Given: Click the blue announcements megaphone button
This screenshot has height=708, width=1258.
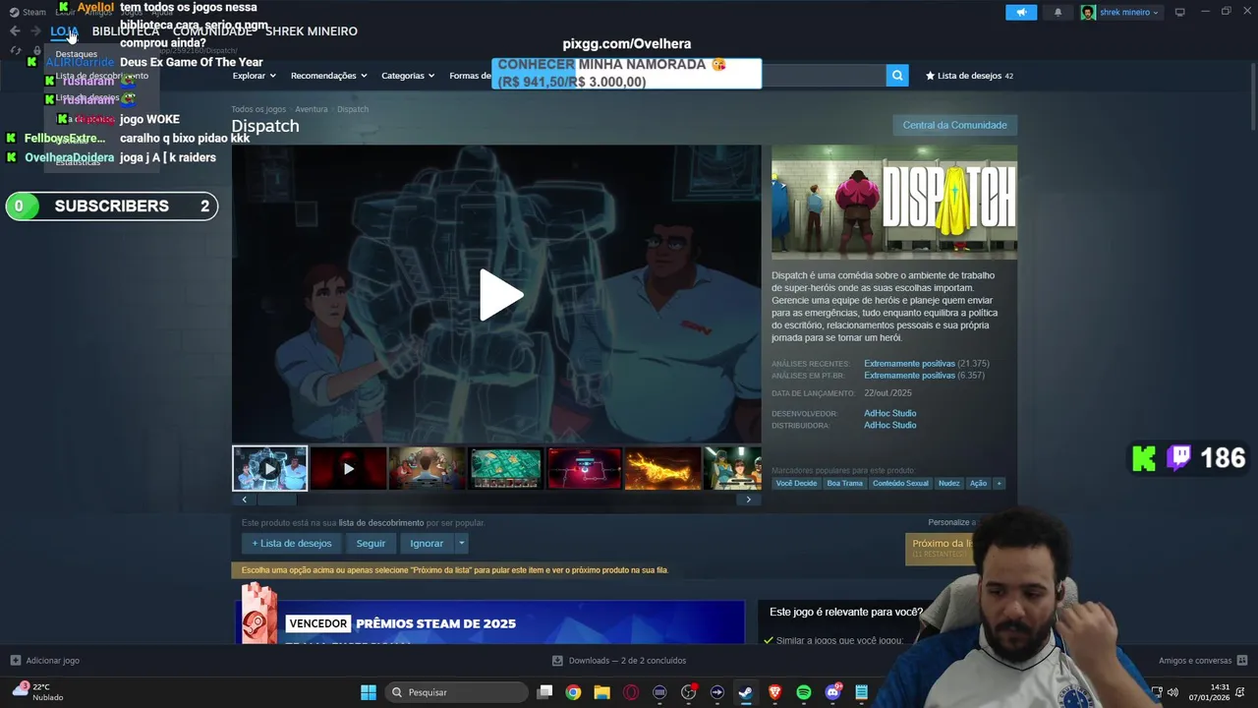Looking at the screenshot, I should (1021, 12).
